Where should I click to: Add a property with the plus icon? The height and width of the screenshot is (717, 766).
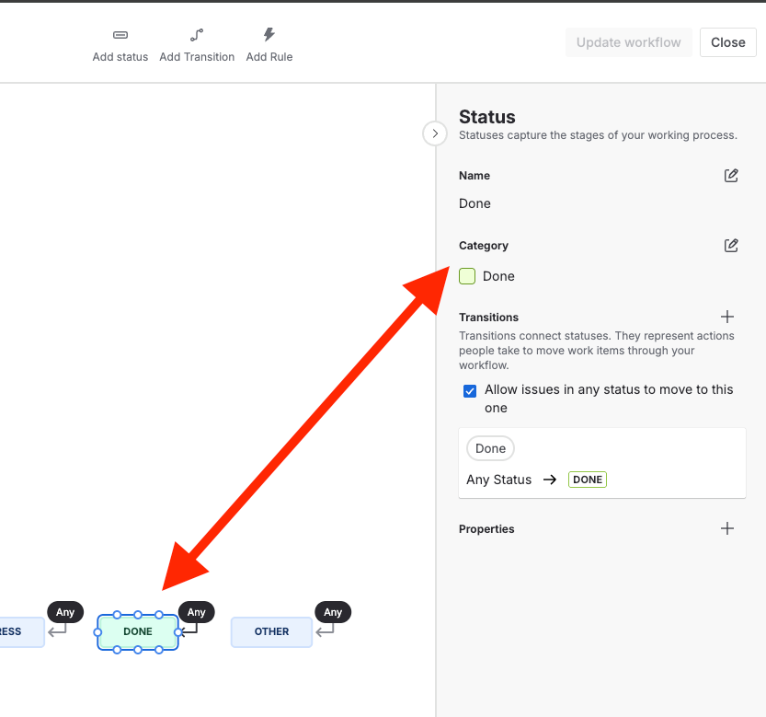[726, 528]
